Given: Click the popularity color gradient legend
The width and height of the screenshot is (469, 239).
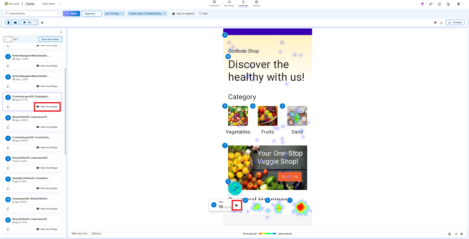Looking at the screenshot, I should tap(267, 234).
